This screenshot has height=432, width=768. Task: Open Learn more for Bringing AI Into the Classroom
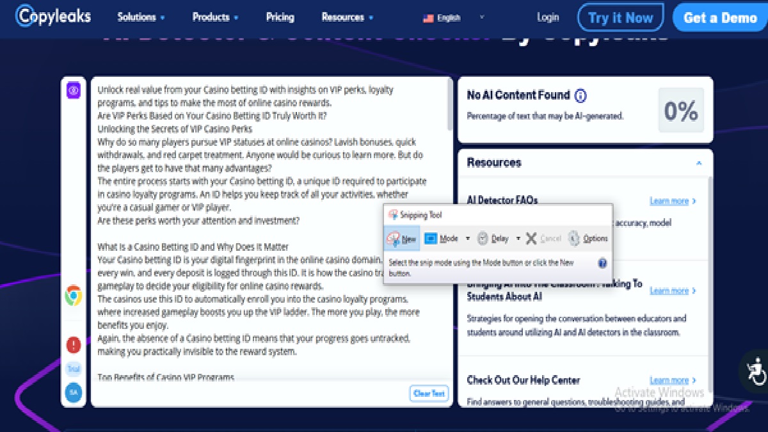pyautogui.click(x=673, y=291)
